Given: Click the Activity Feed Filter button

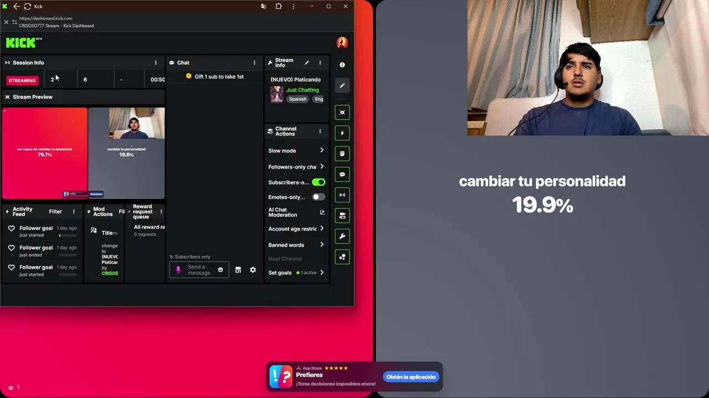Looking at the screenshot, I should point(55,212).
